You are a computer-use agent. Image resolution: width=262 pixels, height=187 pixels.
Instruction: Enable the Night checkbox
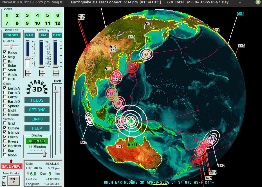pyautogui.click(x=5, y=110)
